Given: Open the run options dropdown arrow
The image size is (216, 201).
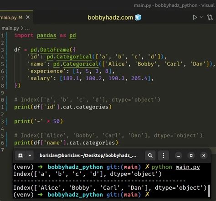Looking at the screenshot, I should pos(201,17).
